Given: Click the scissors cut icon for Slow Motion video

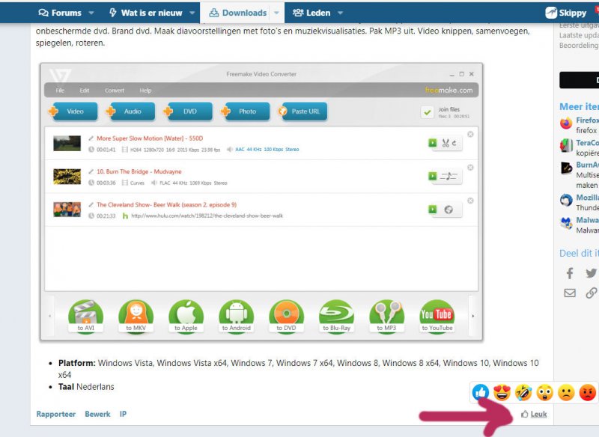Looking at the screenshot, I should pos(449,143).
